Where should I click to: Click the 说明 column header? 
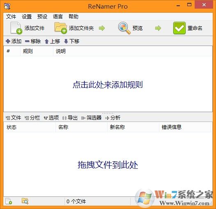(132, 51)
